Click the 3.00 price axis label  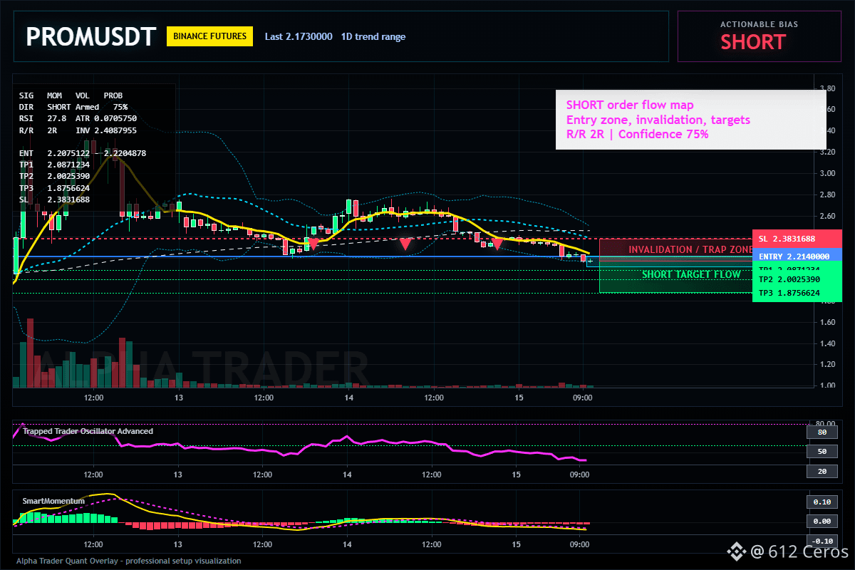(x=827, y=173)
